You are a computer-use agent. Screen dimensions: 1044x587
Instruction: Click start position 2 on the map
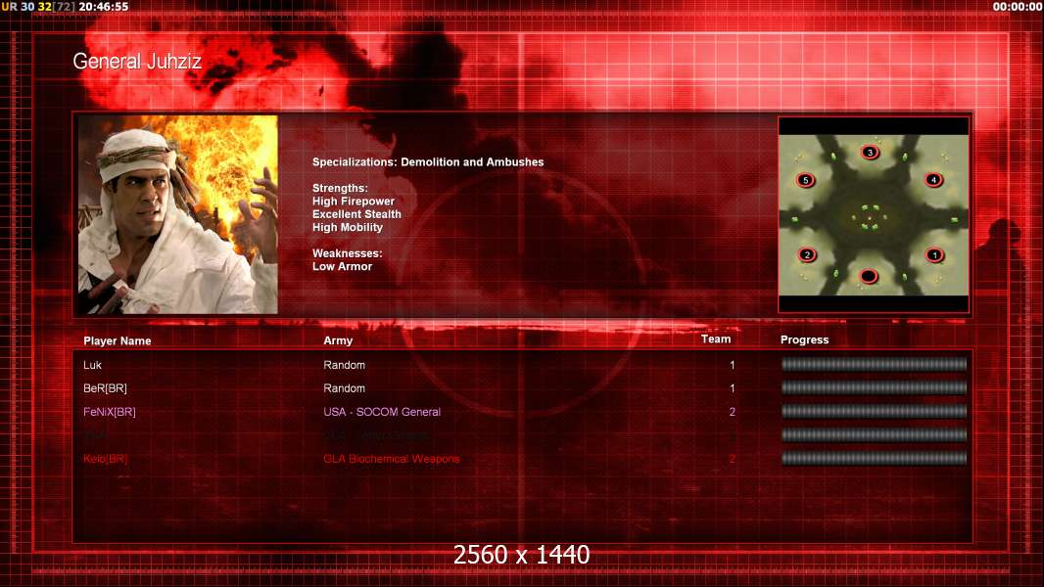point(807,254)
